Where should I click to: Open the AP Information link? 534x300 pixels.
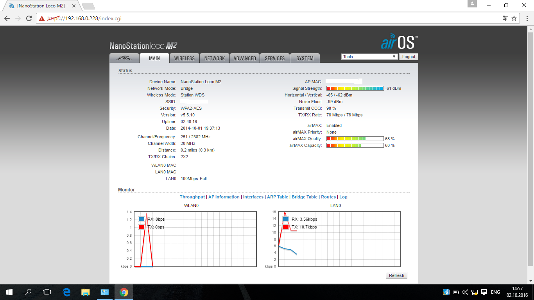[224, 197]
